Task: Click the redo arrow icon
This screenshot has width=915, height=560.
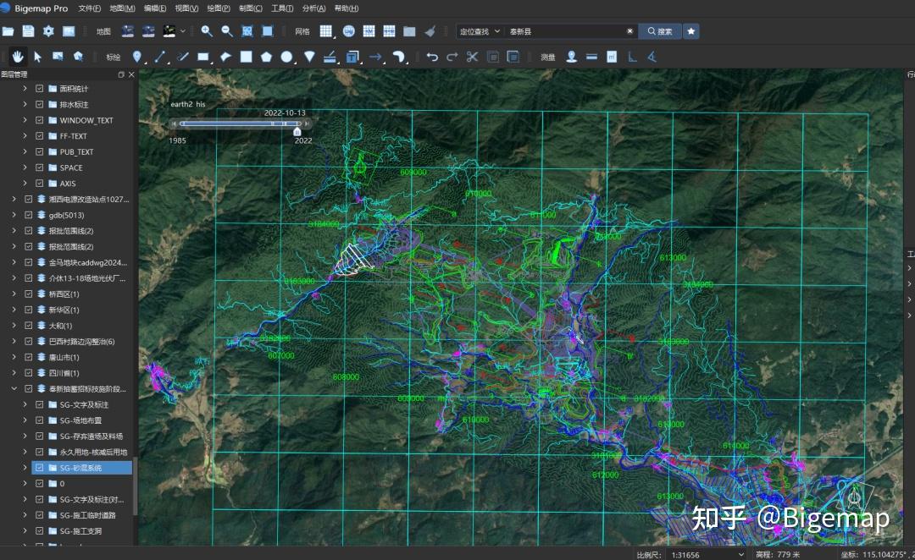Action: click(x=452, y=57)
